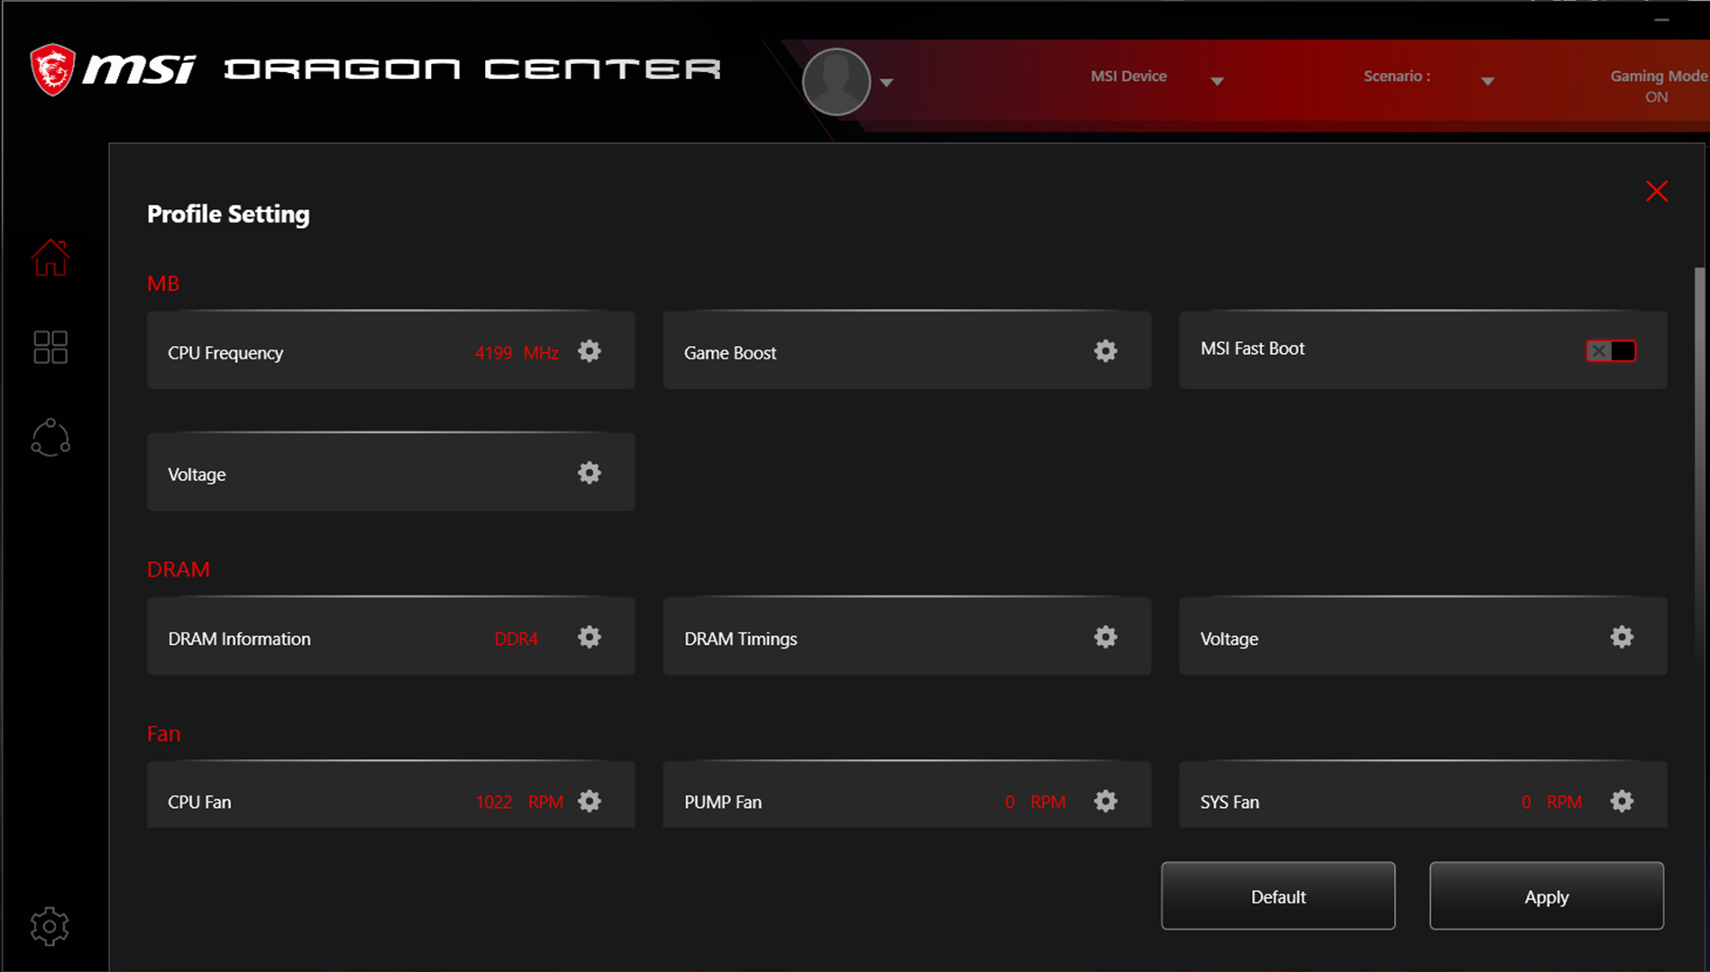This screenshot has height=972, width=1710.
Task: Expand the user account dropdown arrow
Action: pyautogui.click(x=887, y=83)
